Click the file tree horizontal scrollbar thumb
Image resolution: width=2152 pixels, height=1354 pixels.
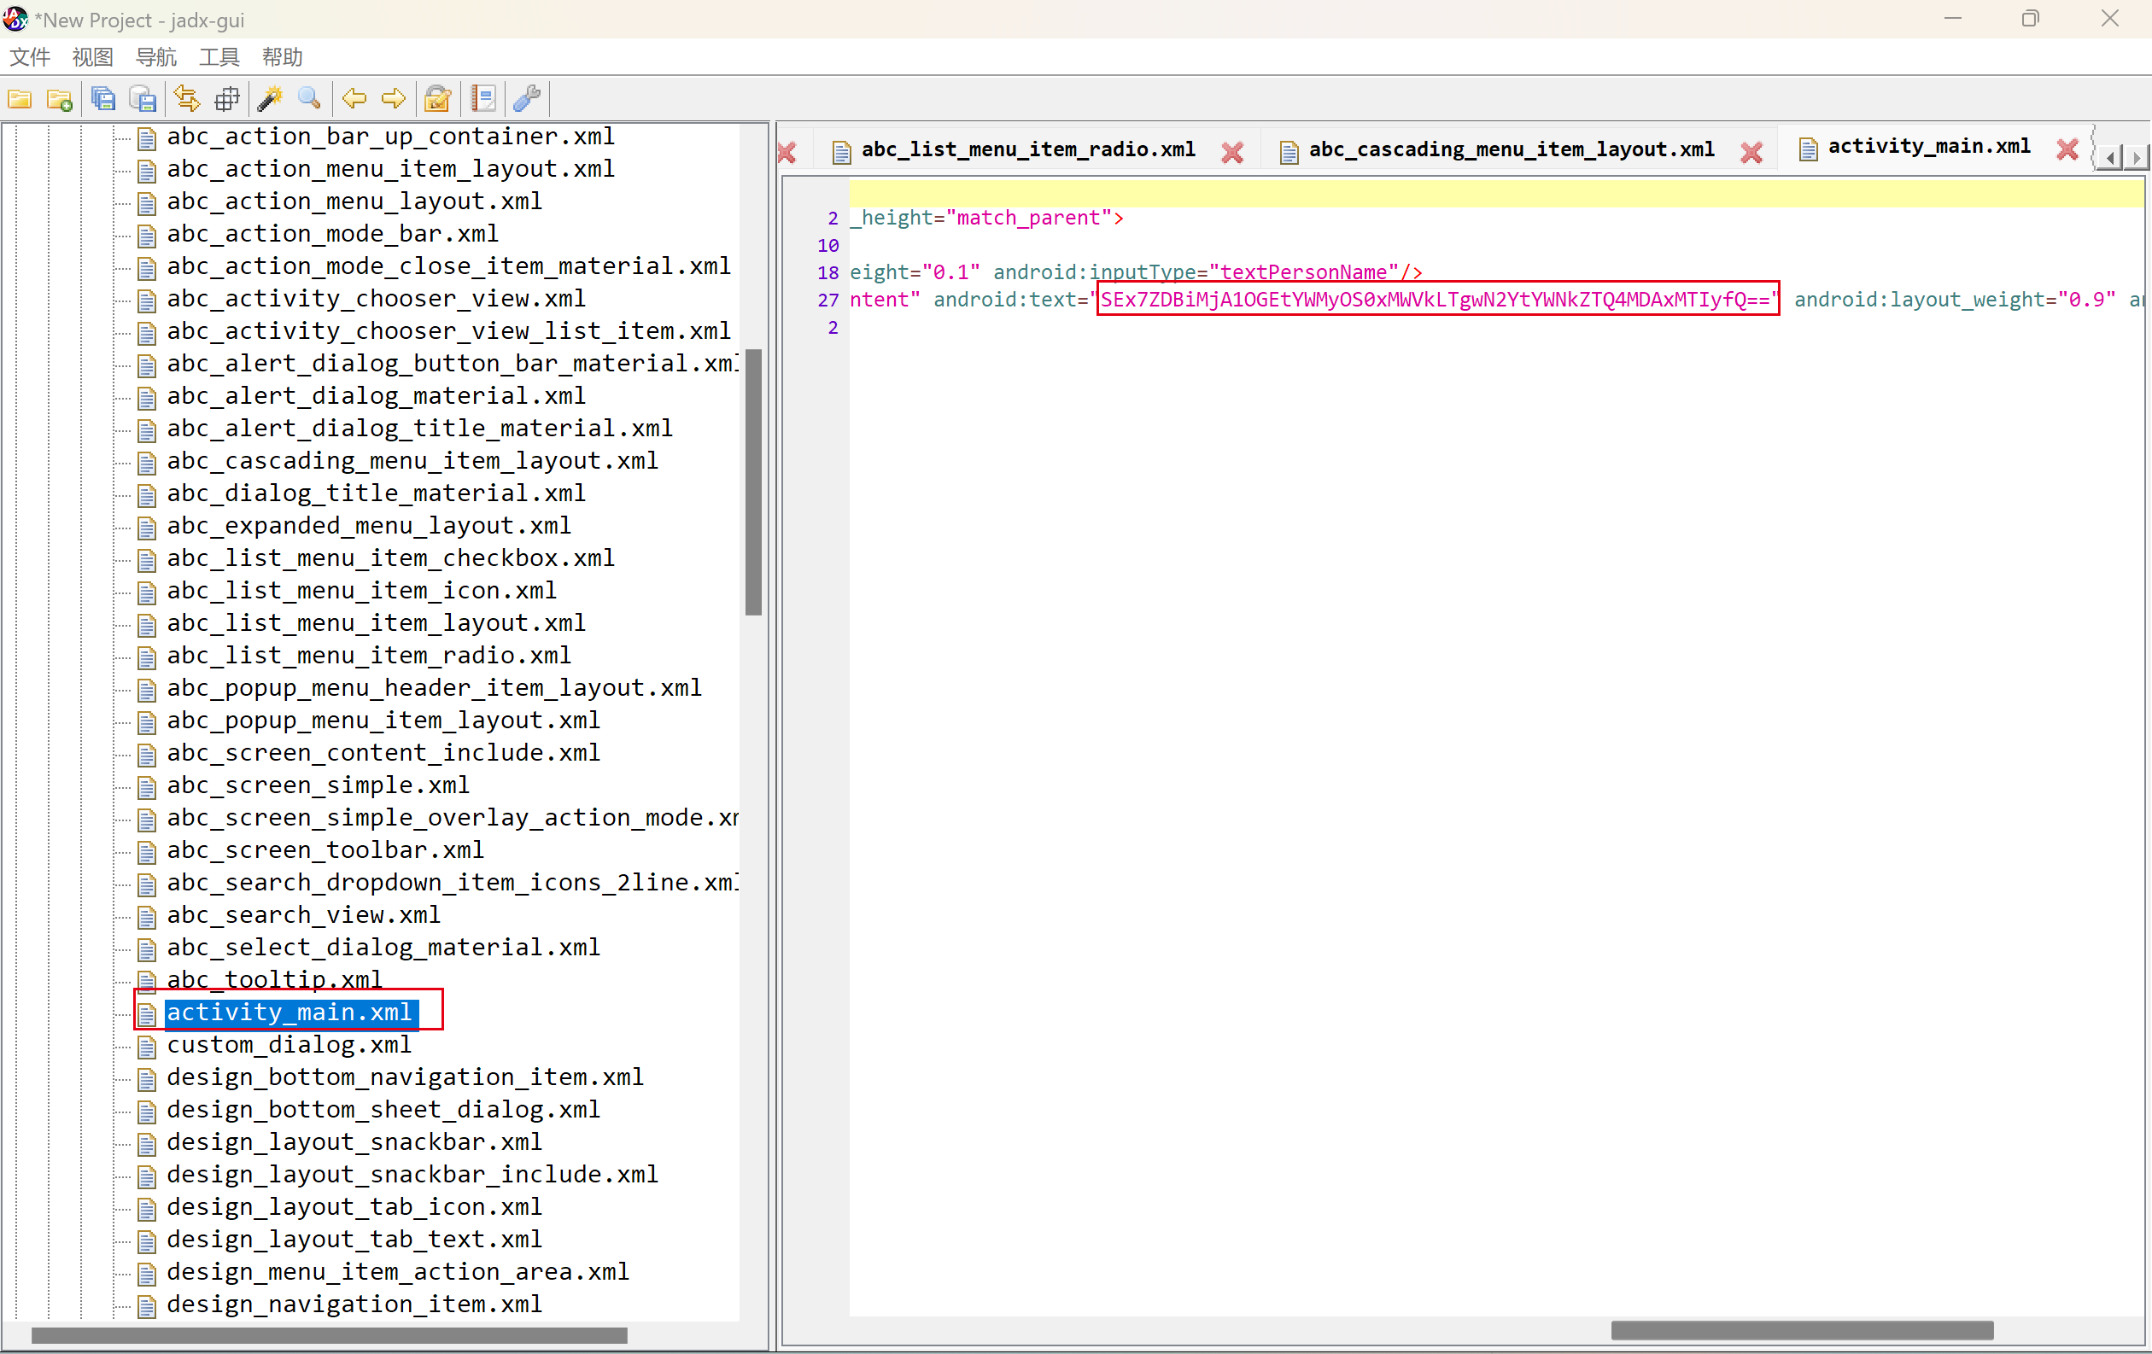[329, 1336]
